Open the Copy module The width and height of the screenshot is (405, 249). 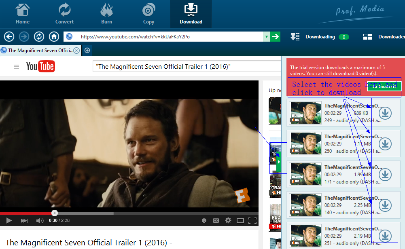click(x=148, y=14)
